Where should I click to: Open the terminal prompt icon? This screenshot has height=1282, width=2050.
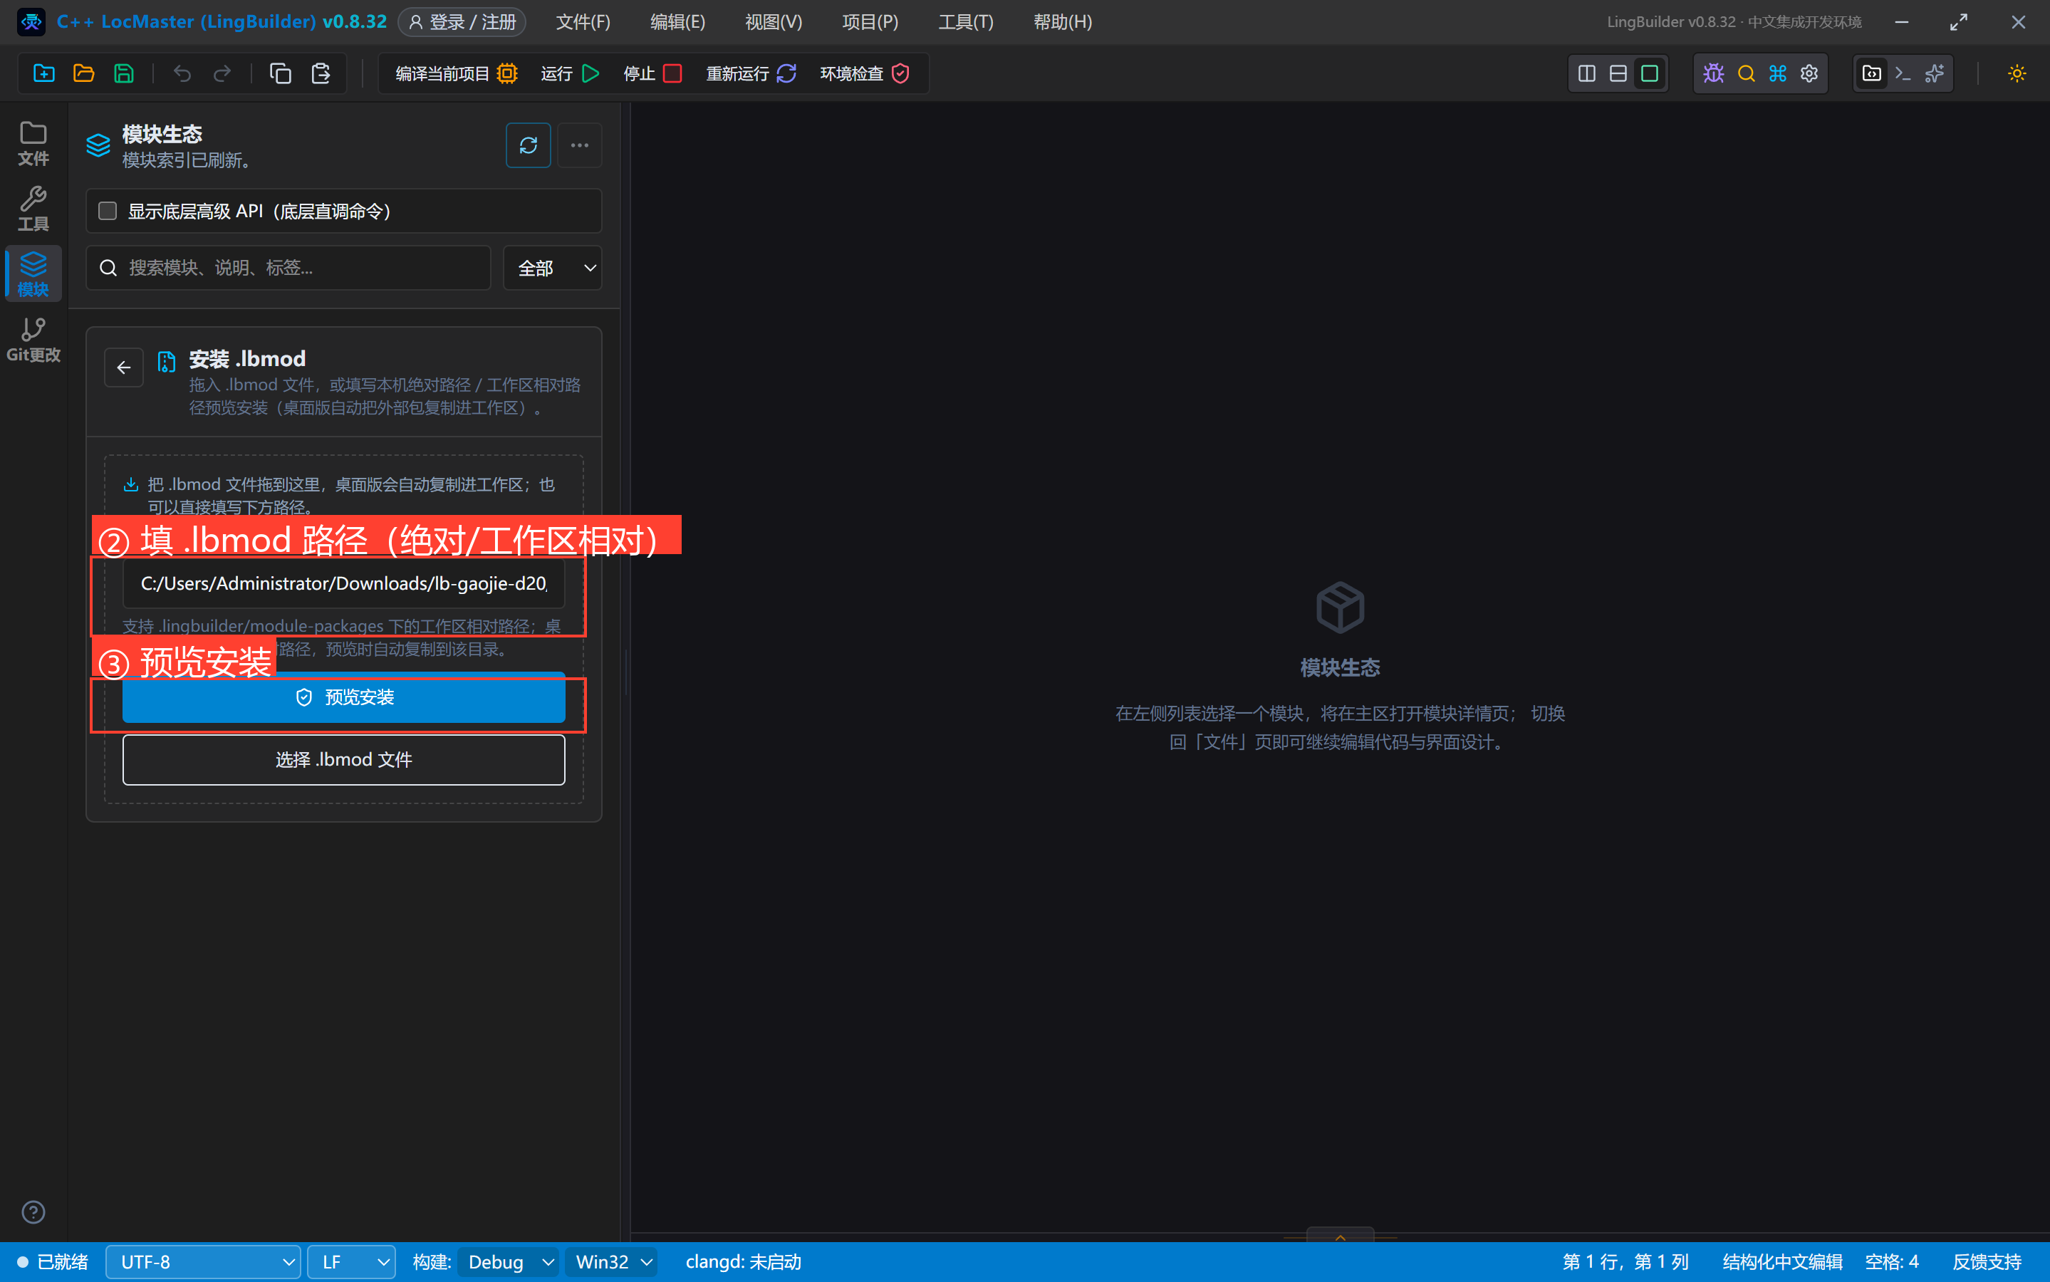point(1903,74)
